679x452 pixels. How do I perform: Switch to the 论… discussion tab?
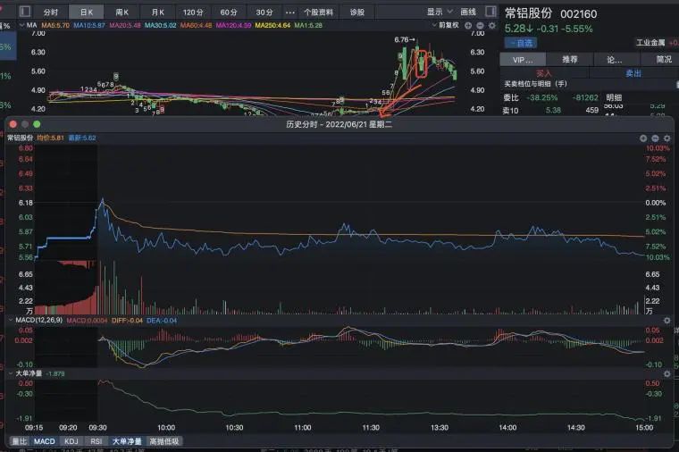click(615, 59)
